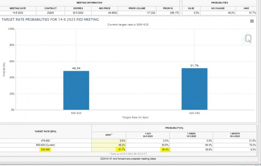This screenshot has height=166, width=261.
Task: Click the 1 WEEK column header
Action: [x=191, y=135]
